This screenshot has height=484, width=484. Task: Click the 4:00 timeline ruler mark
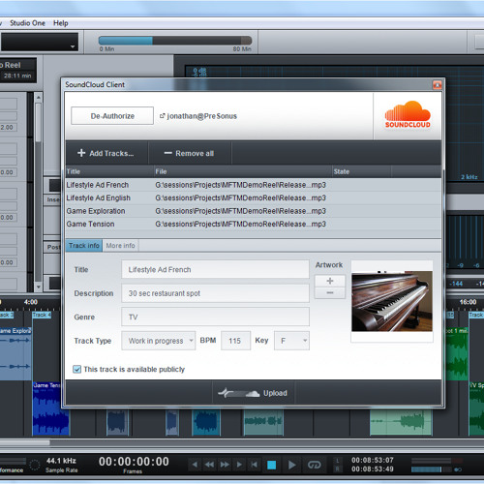31,302
